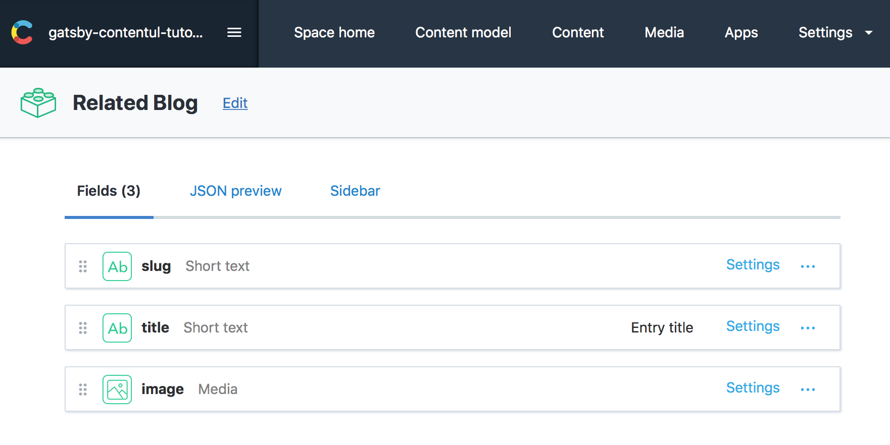Click Edit link beside Related Blog

click(235, 103)
